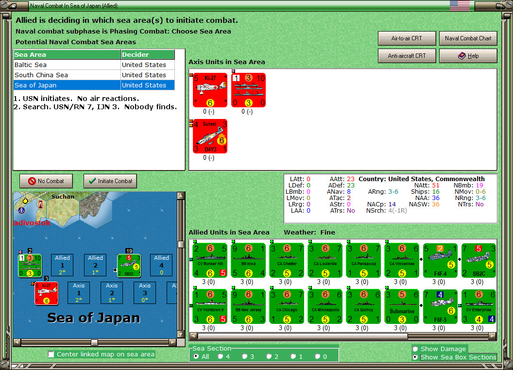
Task: Click the Allied 2 sea box
Action: (95, 265)
